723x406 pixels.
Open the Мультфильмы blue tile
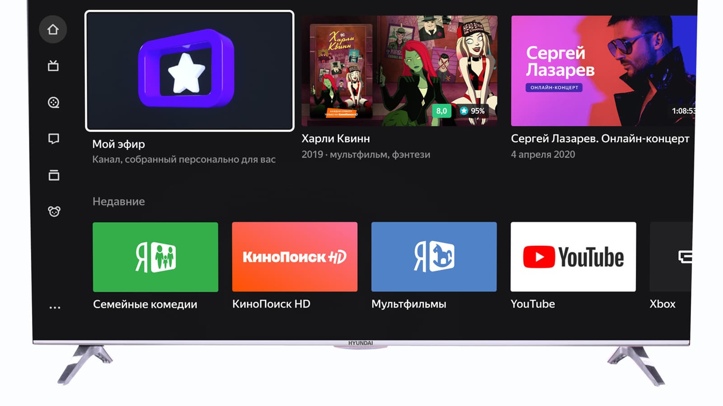[434, 257]
